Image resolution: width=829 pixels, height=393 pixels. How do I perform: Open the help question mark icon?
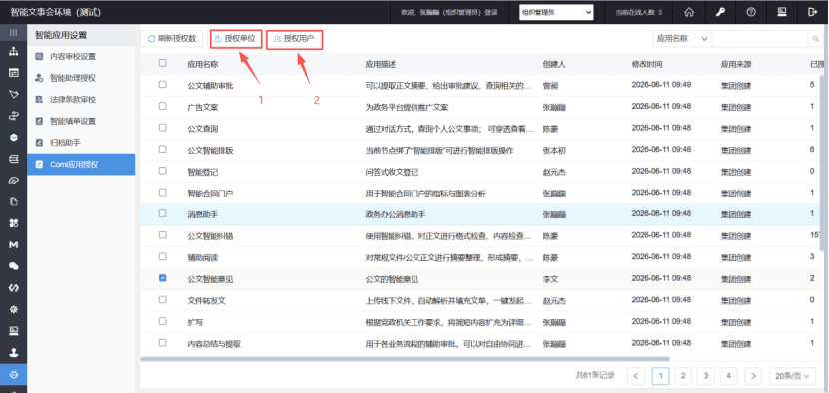click(x=751, y=12)
